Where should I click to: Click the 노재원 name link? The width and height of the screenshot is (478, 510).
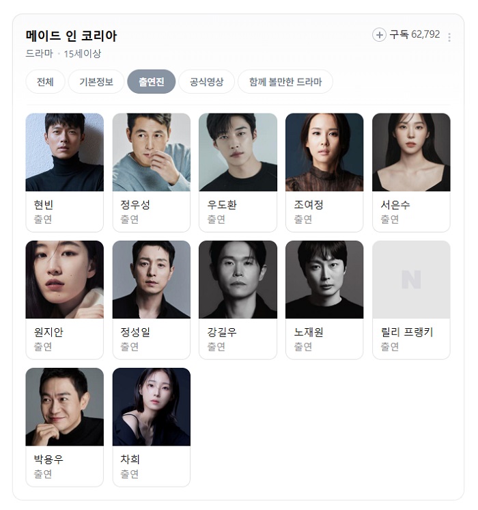pos(309,332)
